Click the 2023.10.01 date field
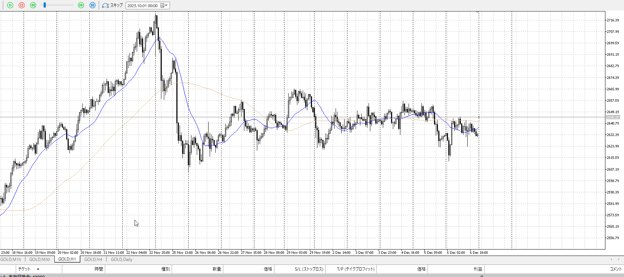624x277 pixels. click(x=142, y=6)
